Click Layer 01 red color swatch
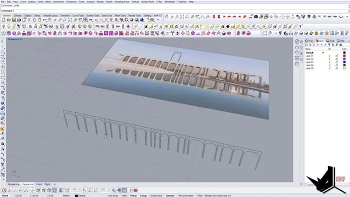The width and height of the screenshot is (350, 197). (344, 56)
